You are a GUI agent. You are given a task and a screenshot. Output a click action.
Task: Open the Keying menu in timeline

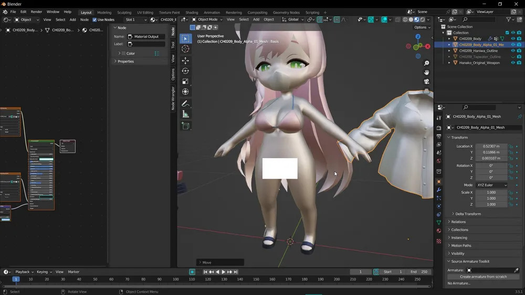(x=44, y=272)
